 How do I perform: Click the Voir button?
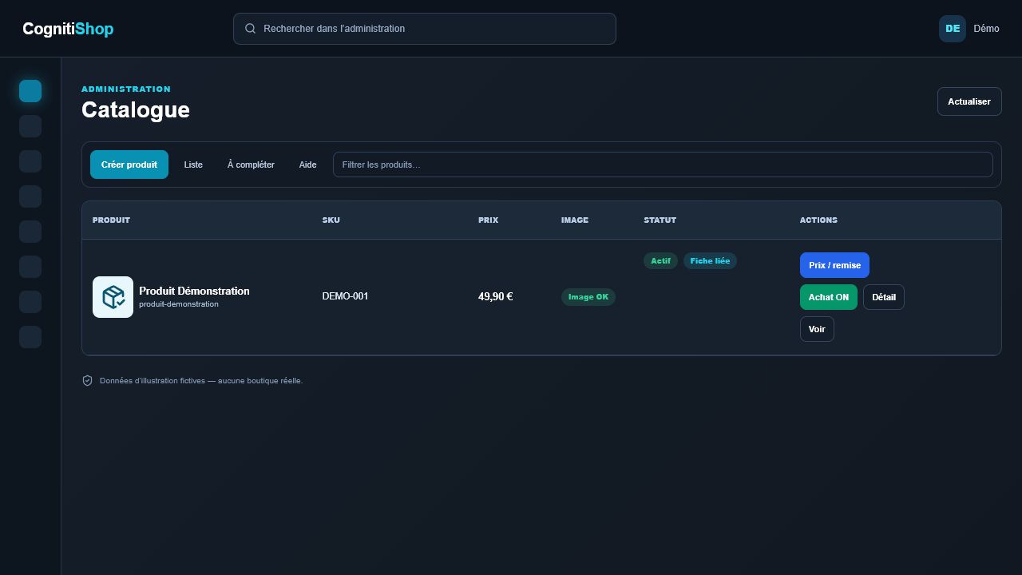pyautogui.click(x=817, y=329)
